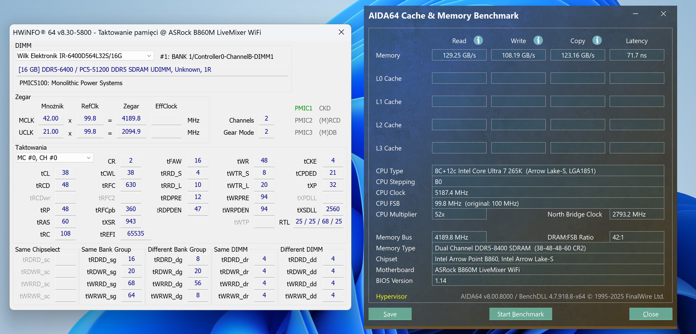Click the MCLK multiplier value 42.00
This screenshot has height=334, width=696.
51,118
